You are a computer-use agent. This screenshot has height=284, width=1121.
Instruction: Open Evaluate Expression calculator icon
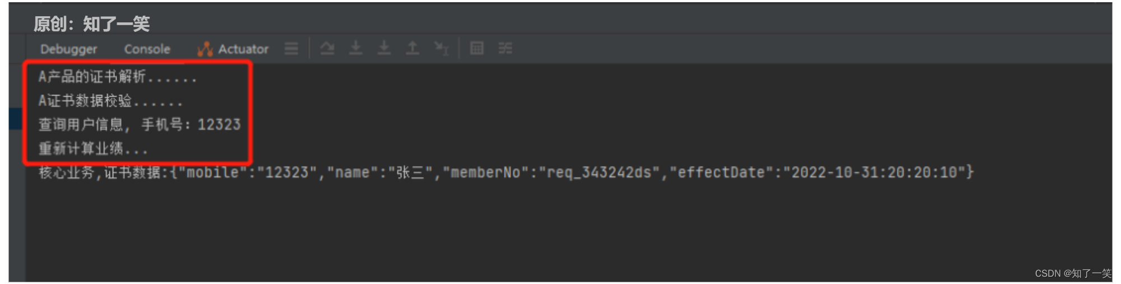click(476, 49)
